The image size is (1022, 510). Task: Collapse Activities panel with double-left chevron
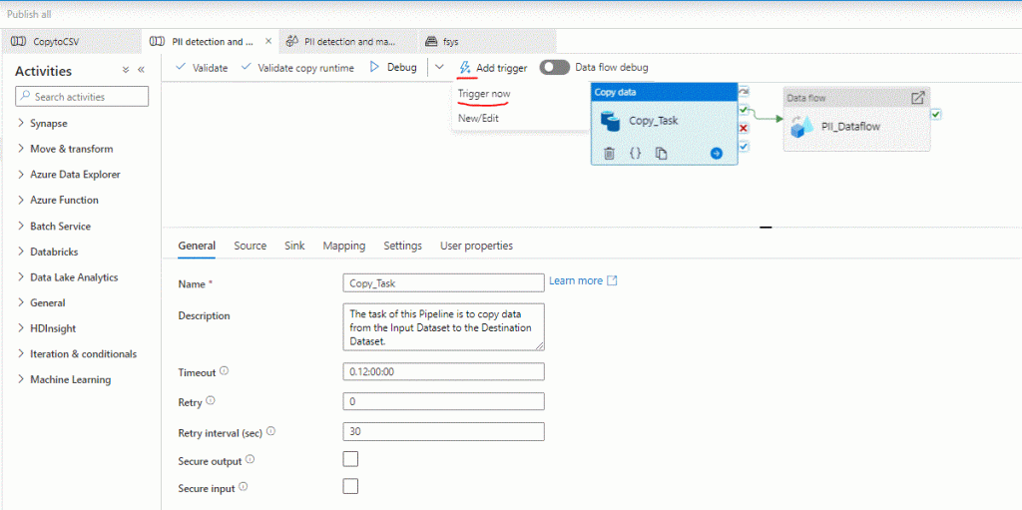pos(140,71)
